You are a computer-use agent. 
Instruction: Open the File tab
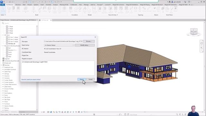click(x=3, y=5)
